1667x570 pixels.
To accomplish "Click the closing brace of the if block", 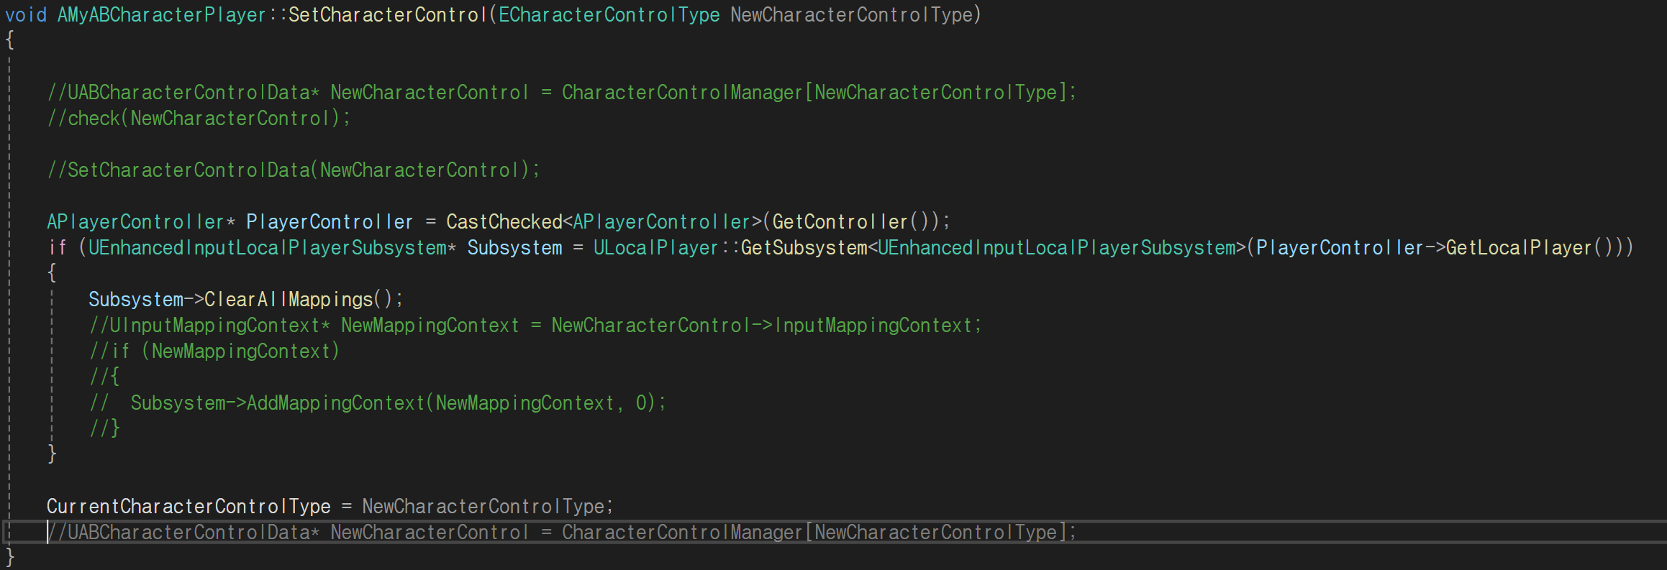I will 52,454.
